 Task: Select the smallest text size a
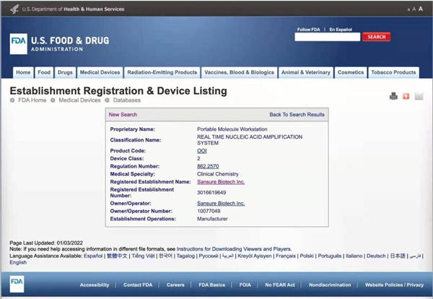(408, 9)
